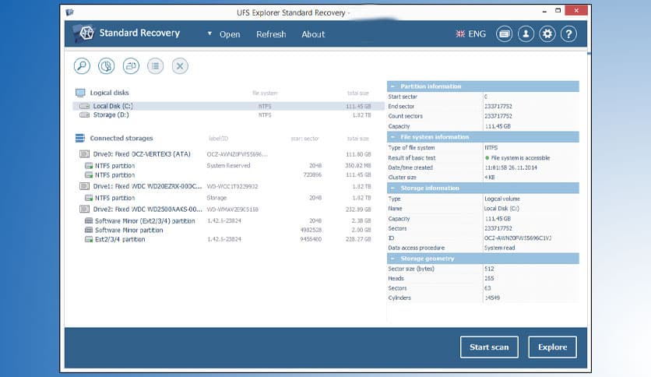Collapse the File system information section
This screenshot has width=651, height=377.
point(392,137)
